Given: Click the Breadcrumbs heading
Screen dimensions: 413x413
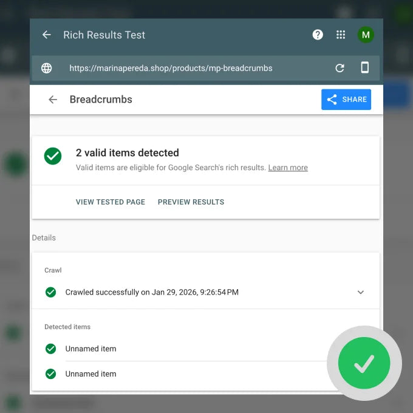Looking at the screenshot, I should pos(101,100).
